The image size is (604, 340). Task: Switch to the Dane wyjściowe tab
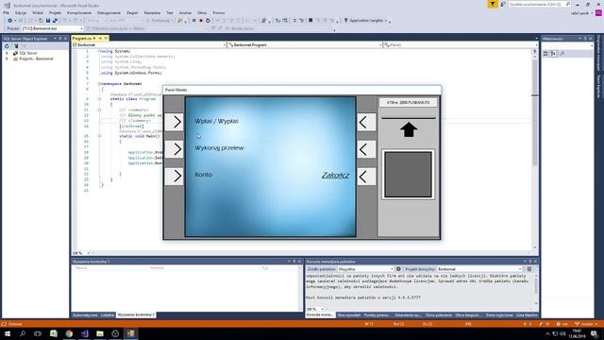click(499, 314)
